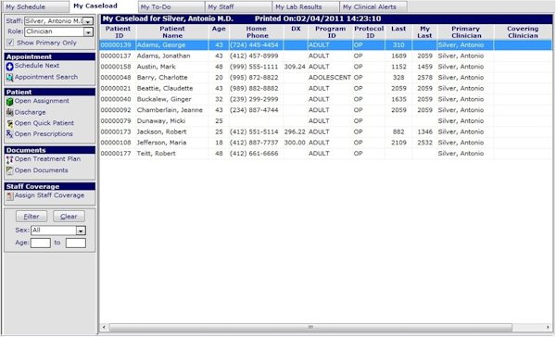Click the Assign Staff Coverage icon
Viewport: 556px width, 337px height.
[x=9, y=196]
